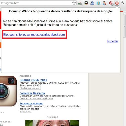Open the ORANGE Oferta 2012 ad

(33, 80)
